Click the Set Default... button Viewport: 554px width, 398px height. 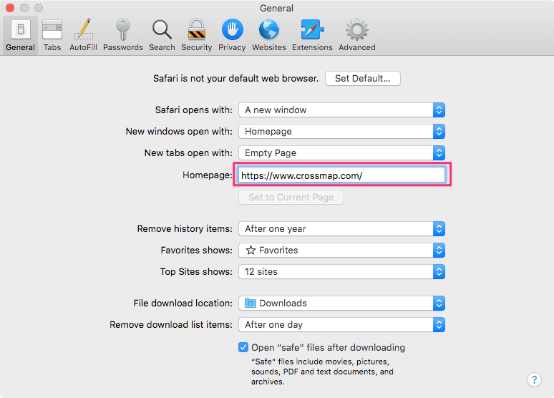362,79
